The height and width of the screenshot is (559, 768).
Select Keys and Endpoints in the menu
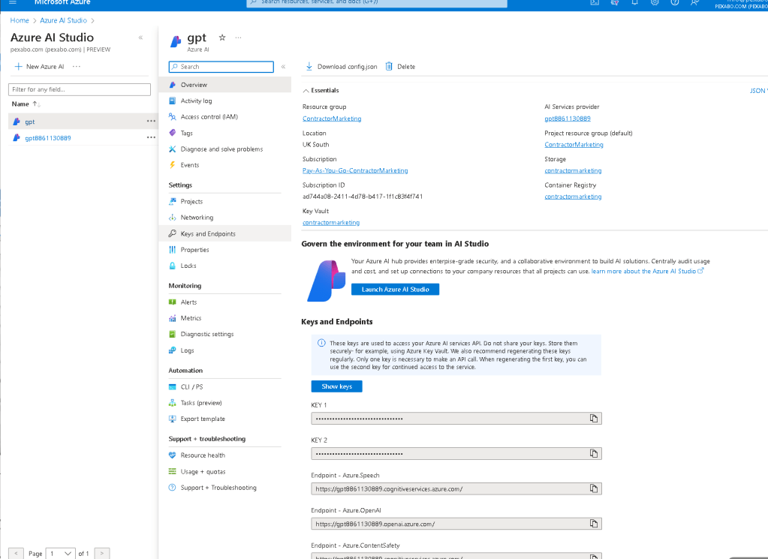[x=224, y=233]
